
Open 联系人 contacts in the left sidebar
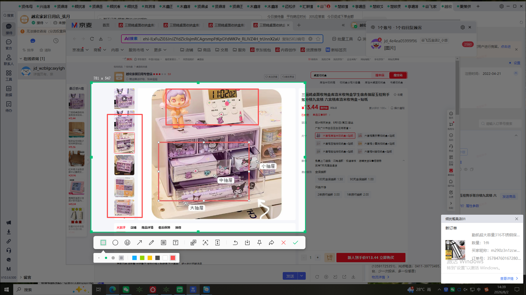9,60
